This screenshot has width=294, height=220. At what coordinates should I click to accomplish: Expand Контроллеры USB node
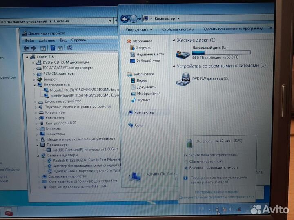pos(36,124)
